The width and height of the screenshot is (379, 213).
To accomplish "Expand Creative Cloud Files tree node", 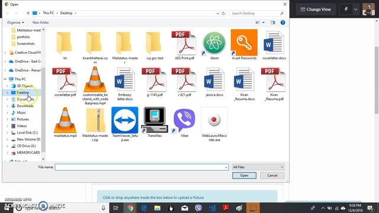I will coord(5,53).
